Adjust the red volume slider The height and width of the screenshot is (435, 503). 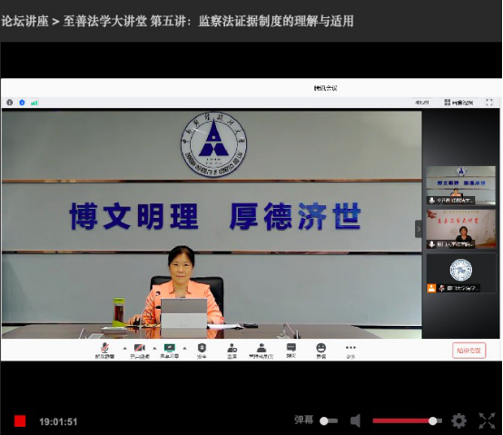click(407, 420)
